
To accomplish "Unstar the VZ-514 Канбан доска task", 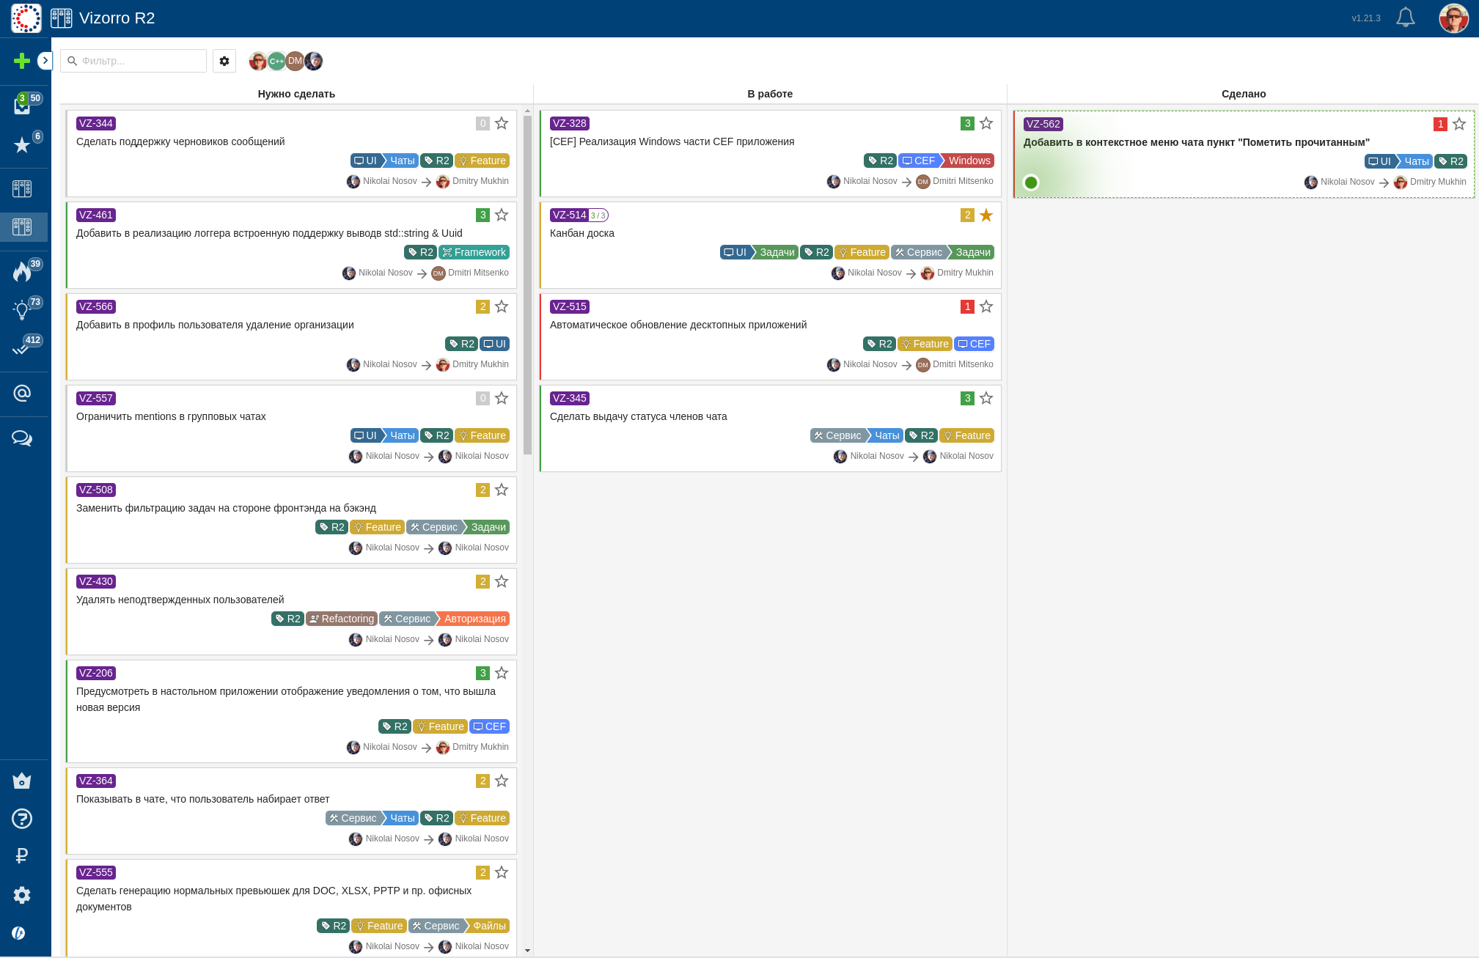I will click(x=986, y=215).
